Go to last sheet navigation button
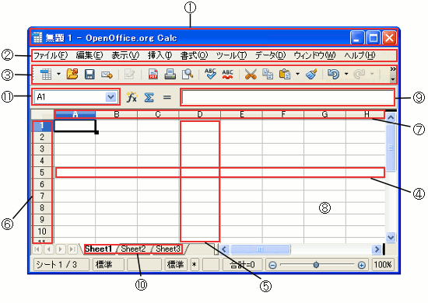This screenshot has height=303, width=428. coord(72,249)
